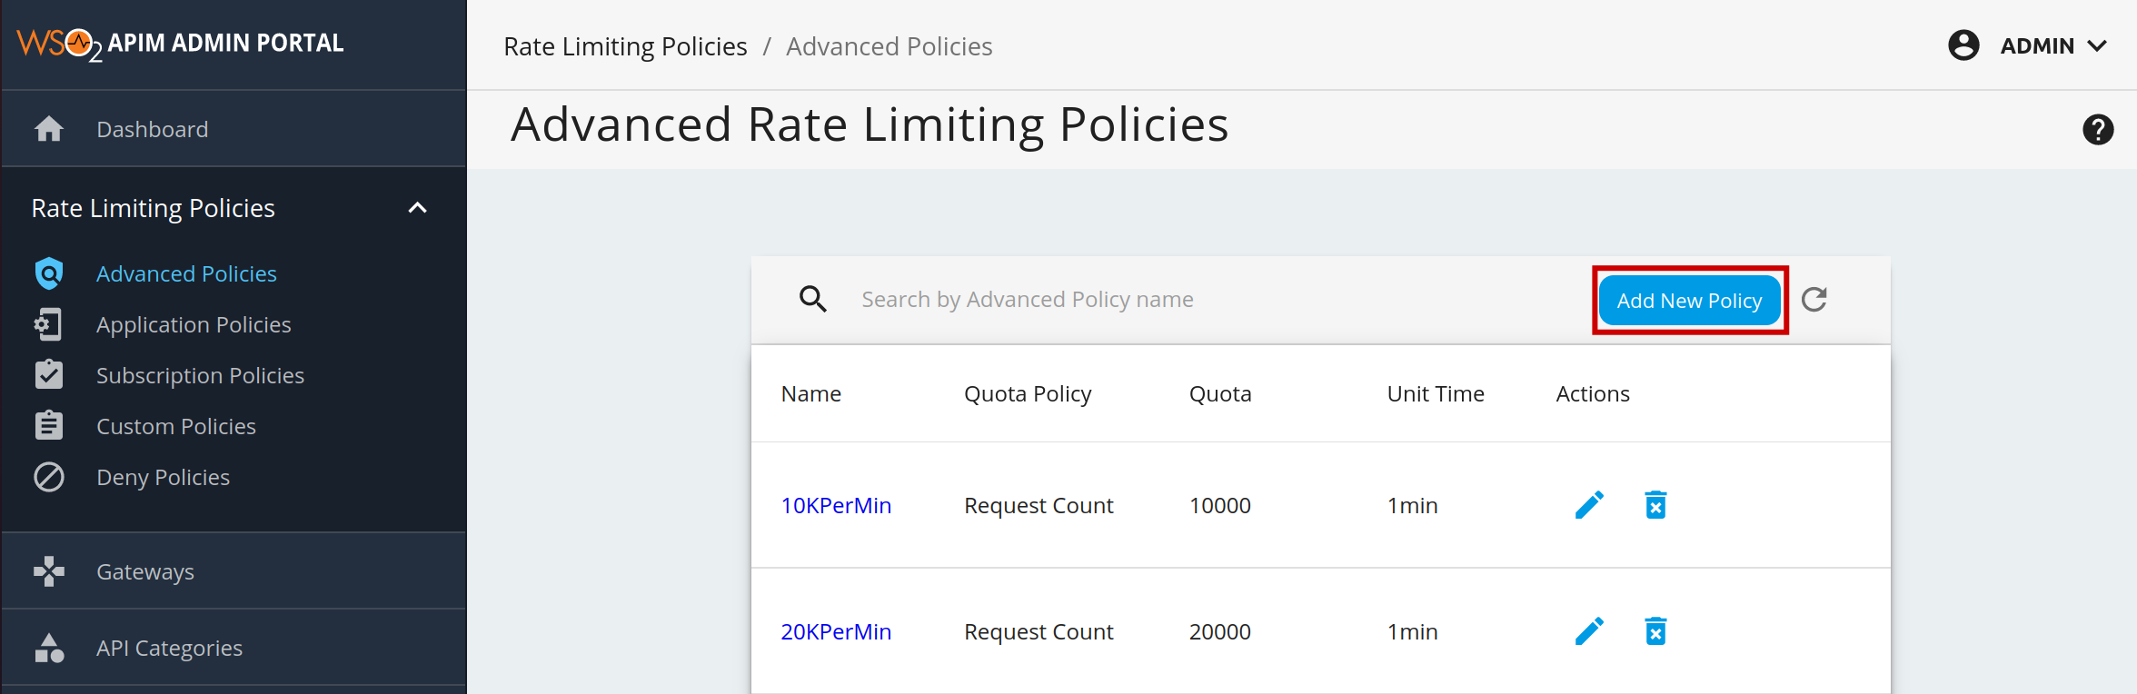This screenshot has width=2137, height=694.
Task: Select Application Policies in the sidebar
Action: click(194, 325)
